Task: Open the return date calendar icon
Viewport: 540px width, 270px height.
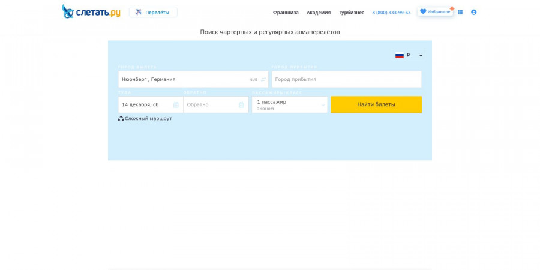Action: click(241, 104)
